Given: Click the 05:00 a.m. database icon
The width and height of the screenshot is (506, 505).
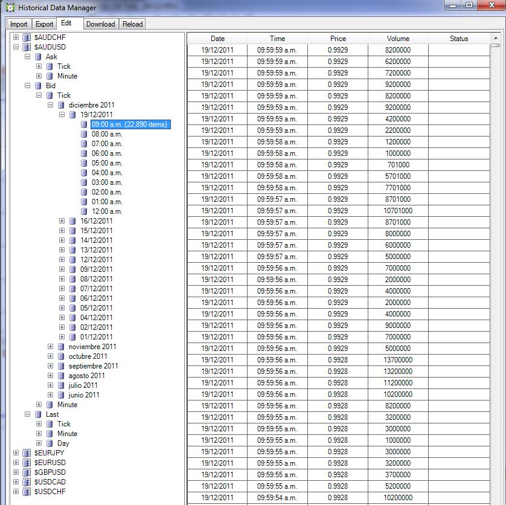Looking at the screenshot, I should coord(84,163).
